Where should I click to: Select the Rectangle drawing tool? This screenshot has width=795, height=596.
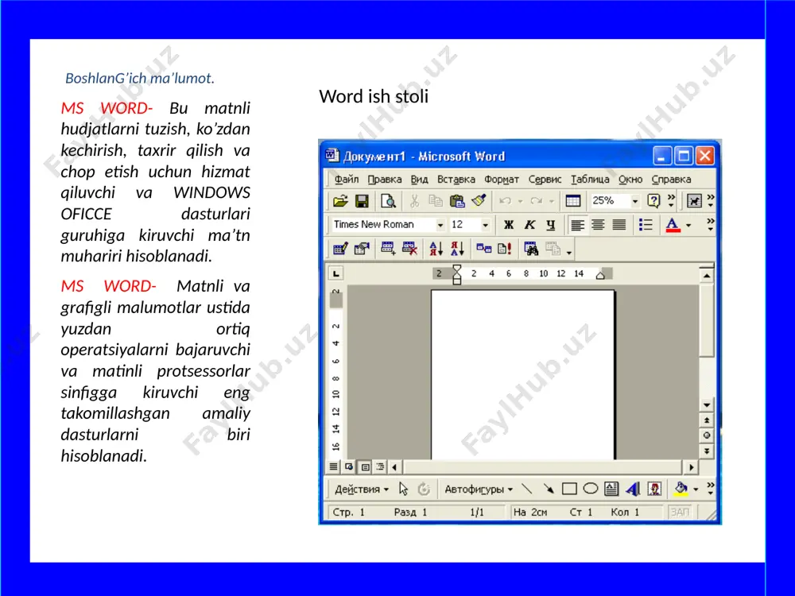[x=569, y=489]
